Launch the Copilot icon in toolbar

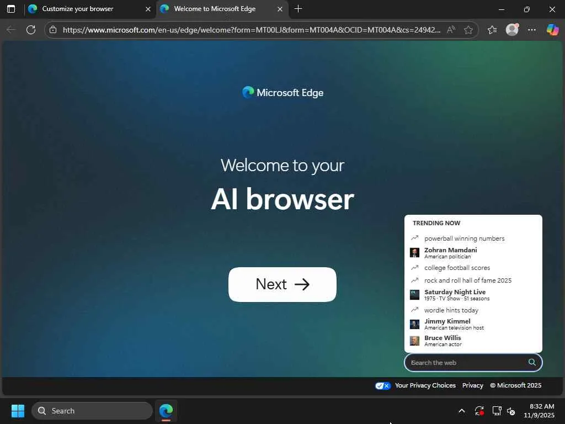(x=552, y=30)
